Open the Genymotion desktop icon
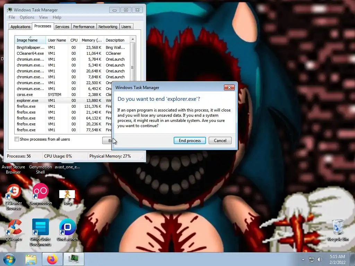Image resolution: width=355 pixels, height=266 pixels. point(40,194)
